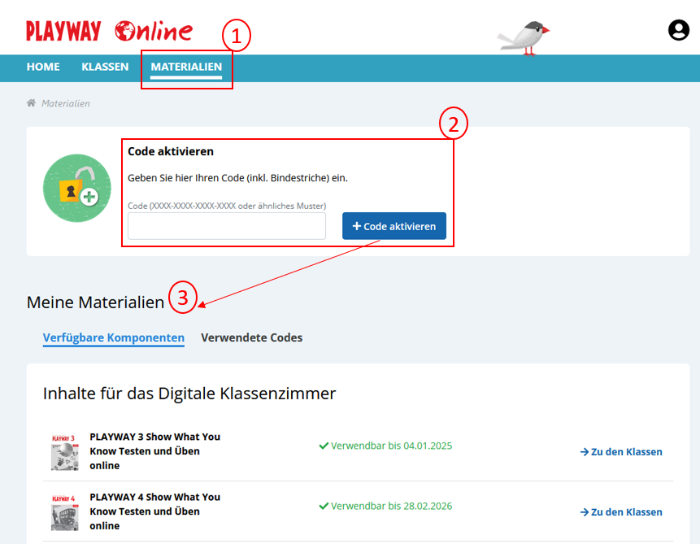
Task: Click Verwendbar bis 28.02.2026 status
Action: pos(385,506)
